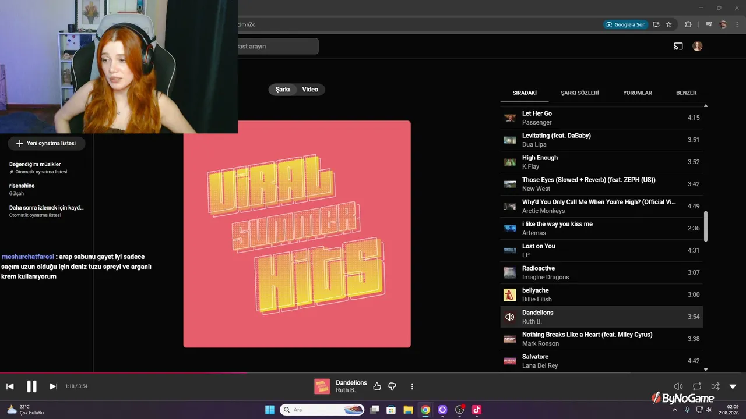Switch to the Şarkı mode
Viewport: 746px width, 419px height.
point(283,90)
